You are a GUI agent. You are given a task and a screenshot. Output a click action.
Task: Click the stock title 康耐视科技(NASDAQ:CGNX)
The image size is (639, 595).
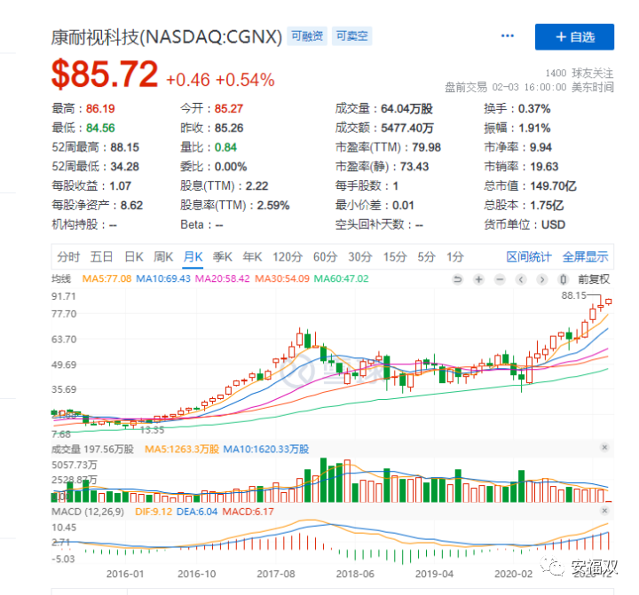click(x=166, y=37)
